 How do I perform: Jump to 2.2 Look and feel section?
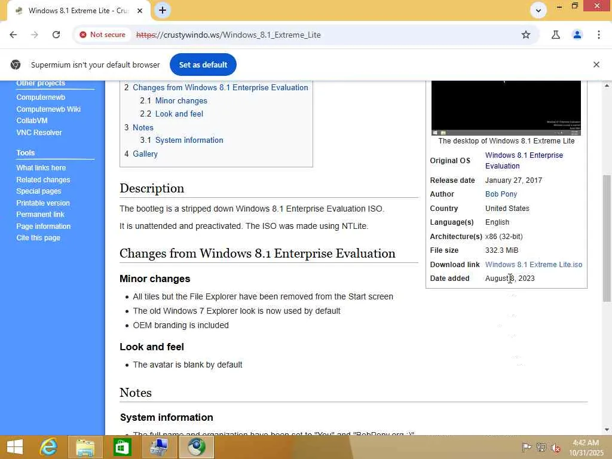[x=179, y=114]
